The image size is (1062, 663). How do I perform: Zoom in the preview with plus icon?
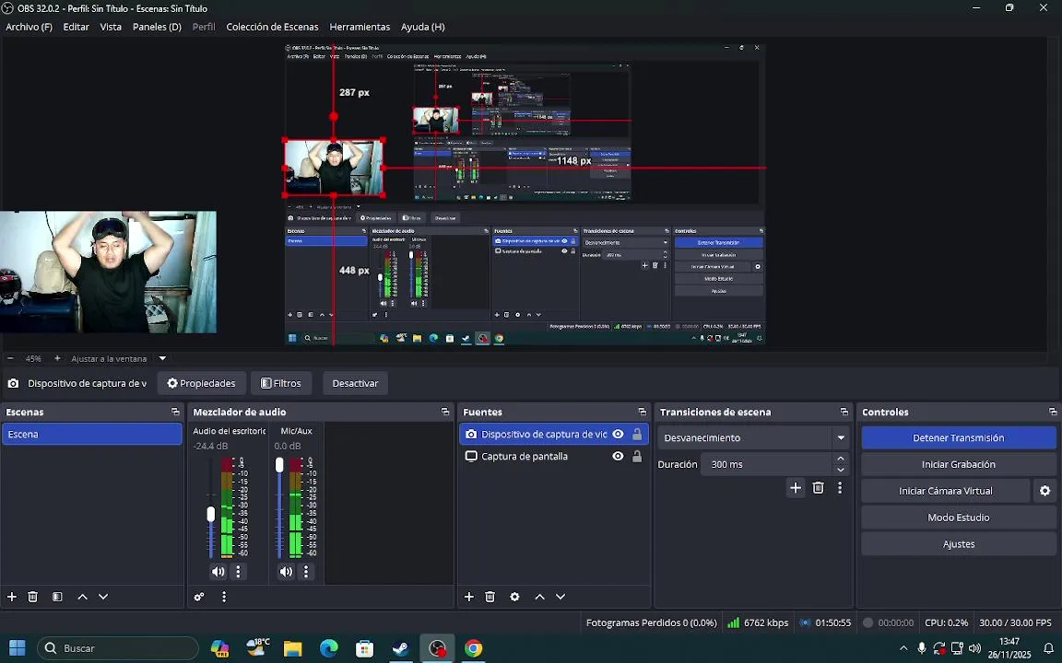point(57,358)
